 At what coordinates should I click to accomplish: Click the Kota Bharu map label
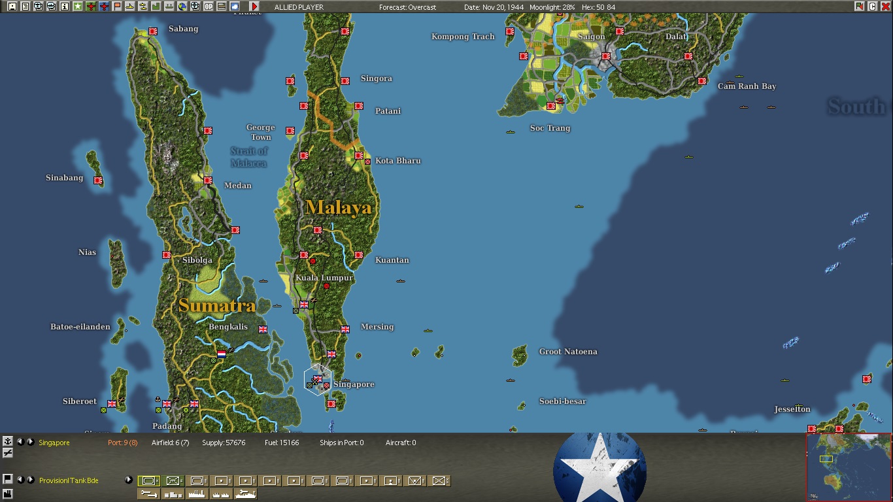point(397,161)
